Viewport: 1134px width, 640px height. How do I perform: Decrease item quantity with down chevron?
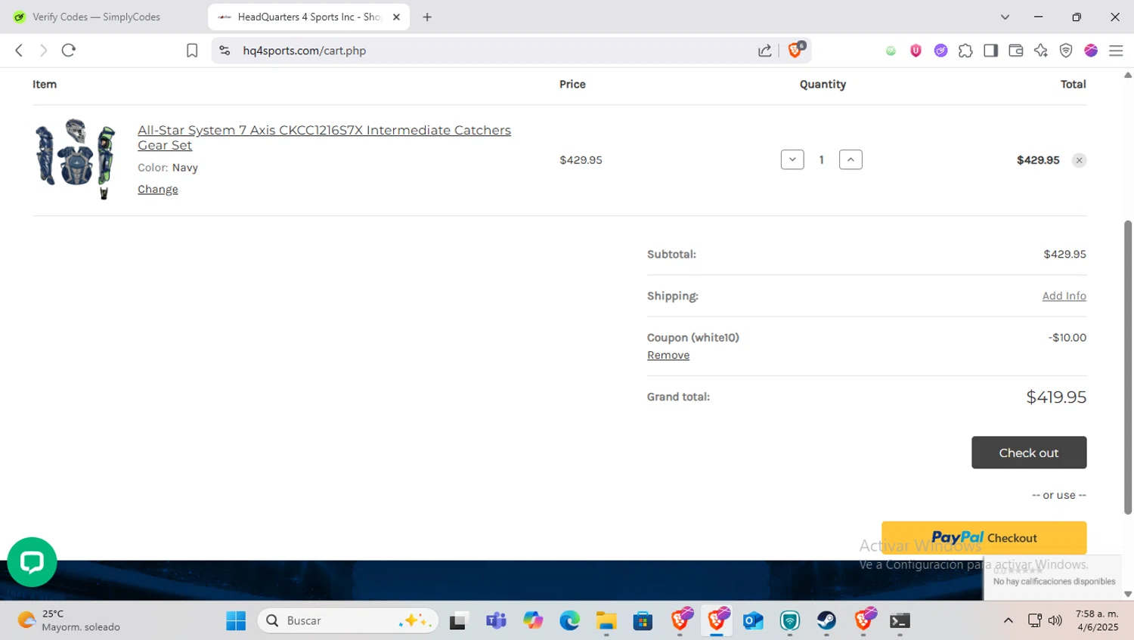coord(792,159)
